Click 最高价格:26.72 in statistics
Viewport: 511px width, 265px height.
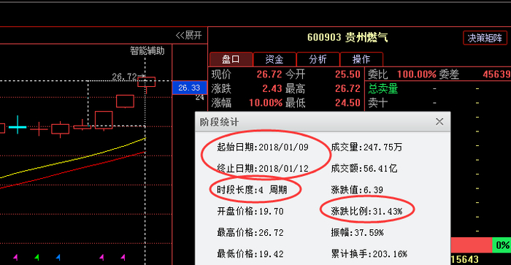coord(250,232)
